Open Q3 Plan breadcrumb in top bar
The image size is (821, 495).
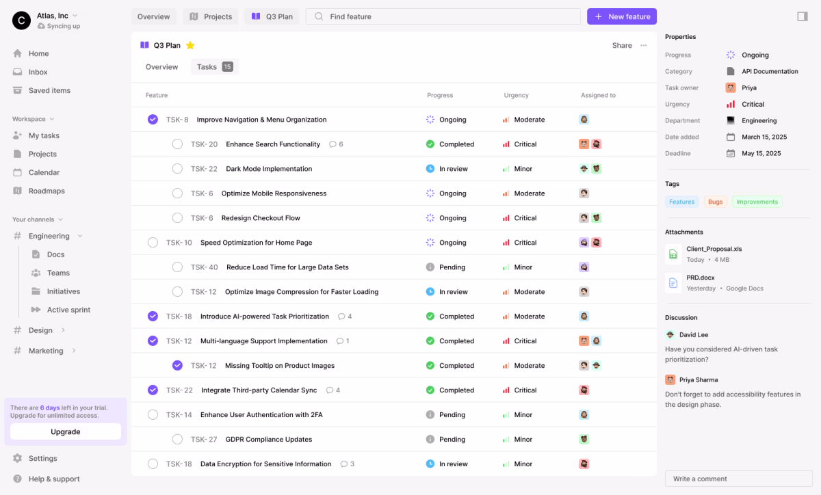(272, 16)
